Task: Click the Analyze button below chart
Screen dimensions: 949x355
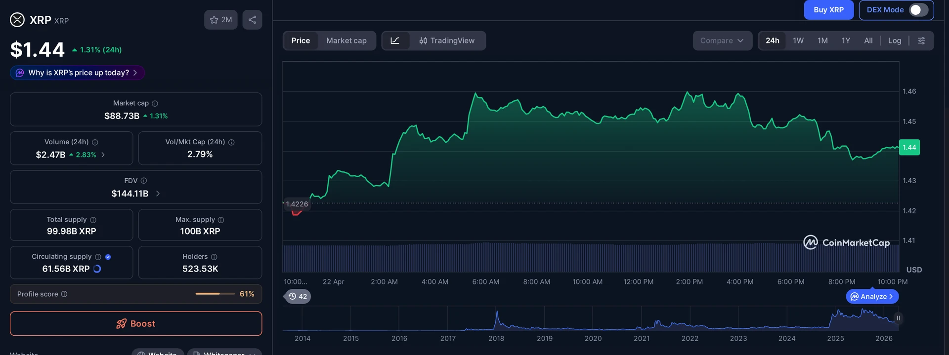Action: [872, 296]
